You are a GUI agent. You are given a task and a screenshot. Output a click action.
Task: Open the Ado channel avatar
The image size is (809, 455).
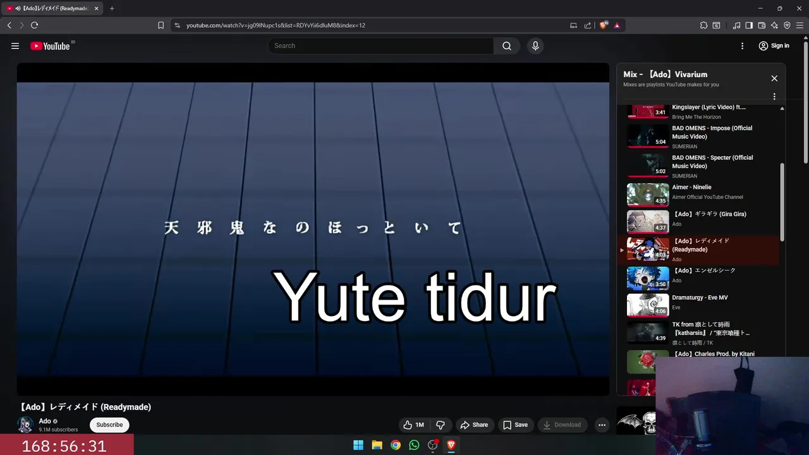(26, 425)
